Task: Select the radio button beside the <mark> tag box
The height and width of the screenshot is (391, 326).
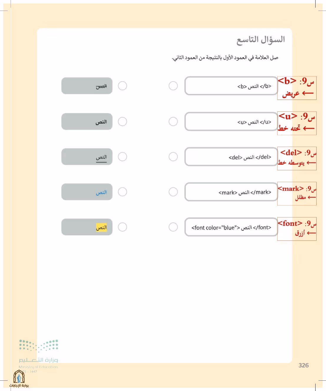Action: pyautogui.click(x=173, y=192)
